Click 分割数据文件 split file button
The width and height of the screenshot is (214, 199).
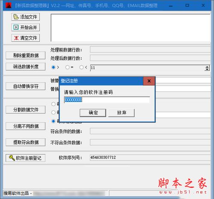[26, 110]
